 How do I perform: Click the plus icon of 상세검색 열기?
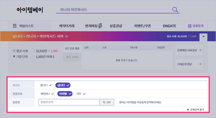[188, 109]
